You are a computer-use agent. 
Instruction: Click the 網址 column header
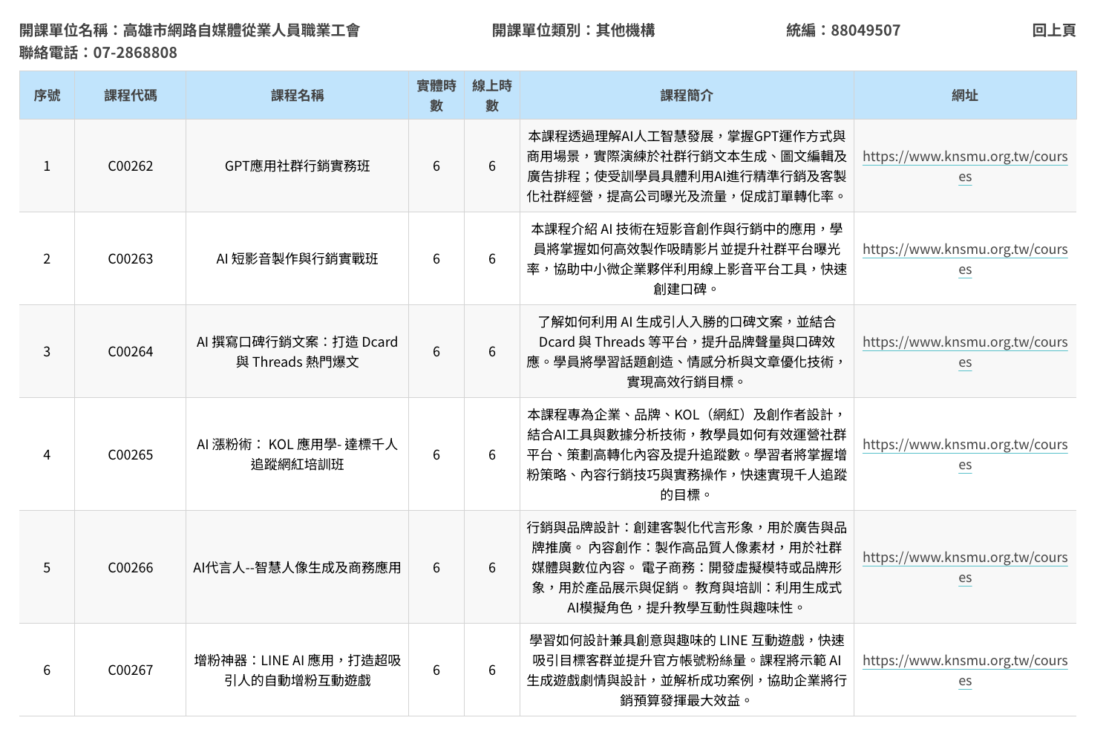click(x=964, y=96)
